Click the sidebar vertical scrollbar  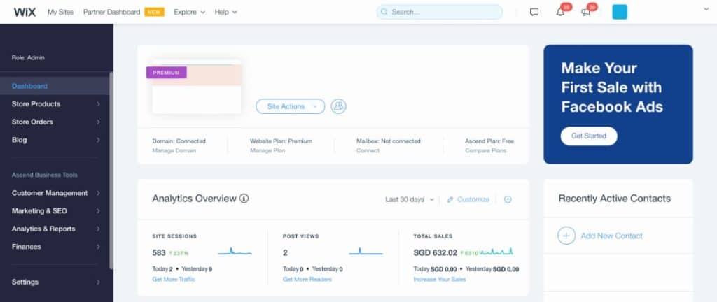111,171
